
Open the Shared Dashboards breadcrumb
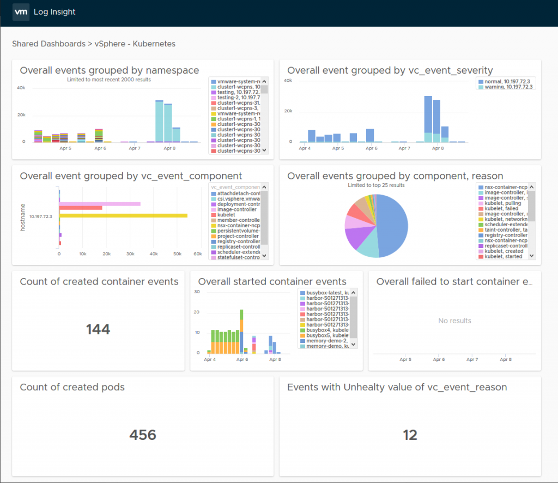(48, 44)
